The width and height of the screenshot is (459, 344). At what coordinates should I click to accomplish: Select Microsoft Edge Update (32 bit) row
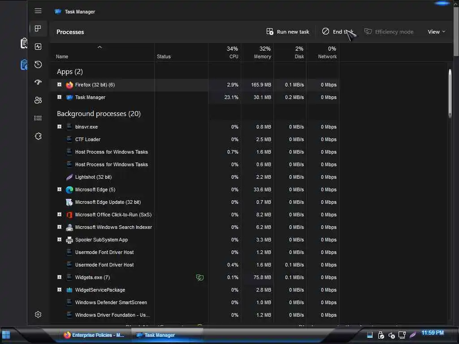point(195,202)
